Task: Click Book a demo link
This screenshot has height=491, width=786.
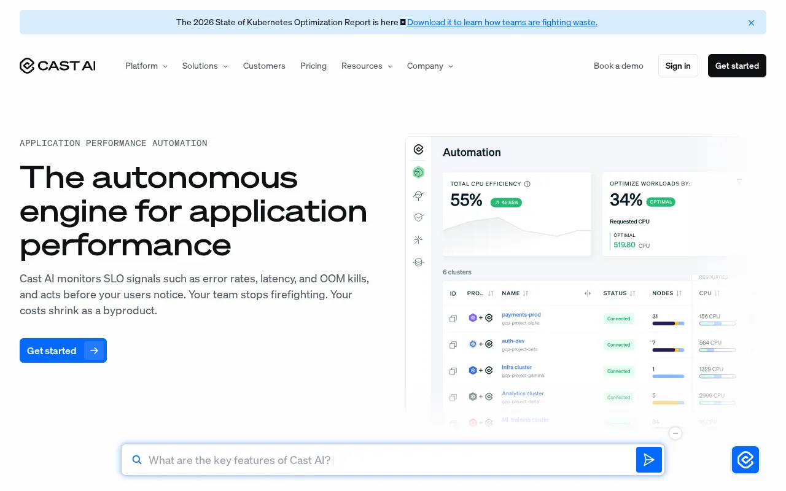Action: (618, 66)
